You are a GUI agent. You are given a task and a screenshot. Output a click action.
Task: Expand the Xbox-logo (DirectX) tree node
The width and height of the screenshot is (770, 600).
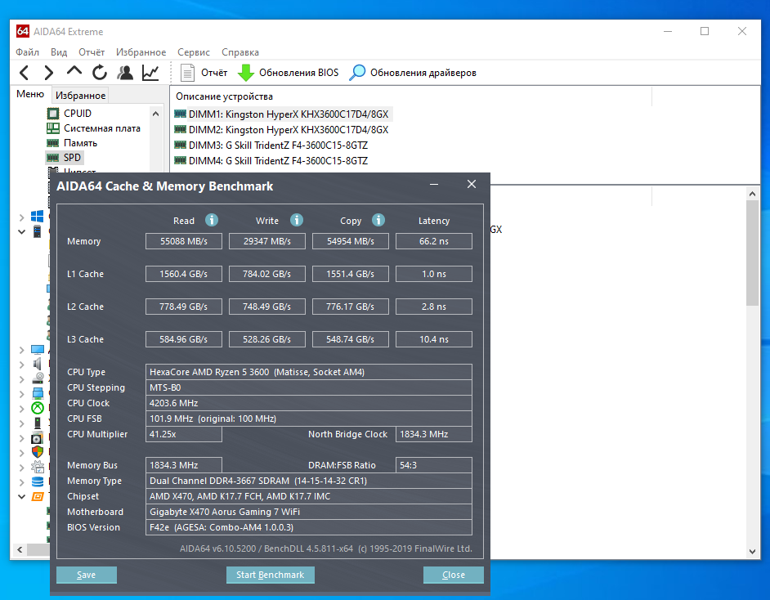click(x=21, y=408)
